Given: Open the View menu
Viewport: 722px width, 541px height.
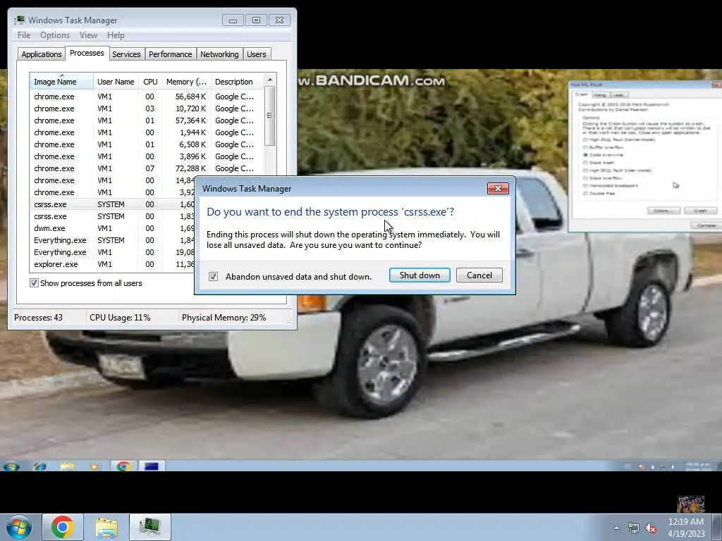Looking at the screenshot, I should click(88, 35).
